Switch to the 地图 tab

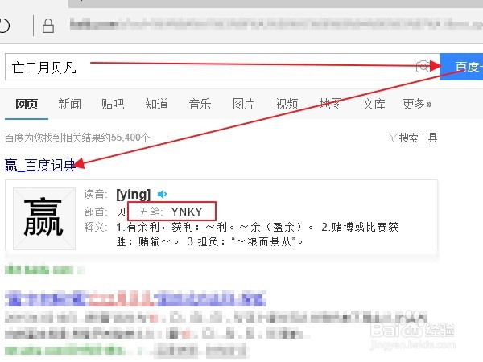(x=331, y=104)
